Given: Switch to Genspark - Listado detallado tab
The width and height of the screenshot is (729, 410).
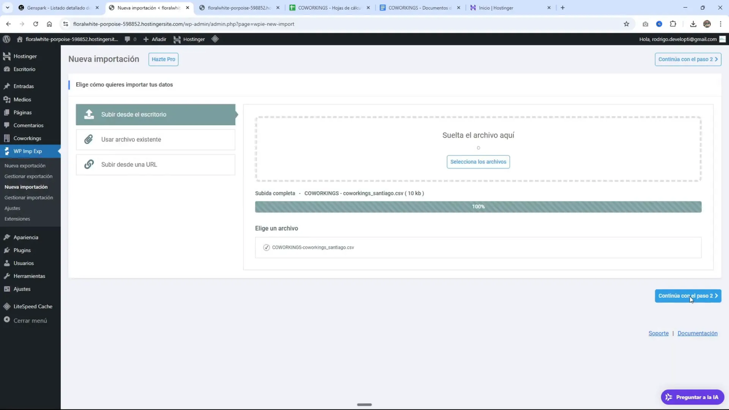Looking at the screenshot, I should coord(58,8).
